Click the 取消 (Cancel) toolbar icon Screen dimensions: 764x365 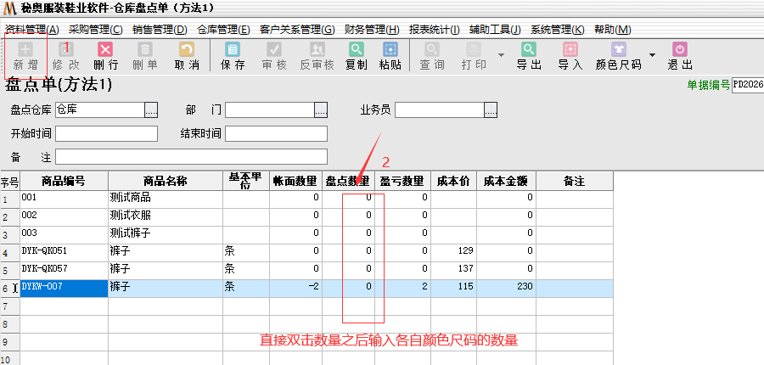pos(186,56)
